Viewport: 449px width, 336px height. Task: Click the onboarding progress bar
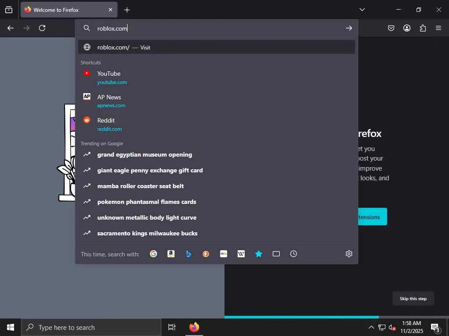[x=337, y=317]
